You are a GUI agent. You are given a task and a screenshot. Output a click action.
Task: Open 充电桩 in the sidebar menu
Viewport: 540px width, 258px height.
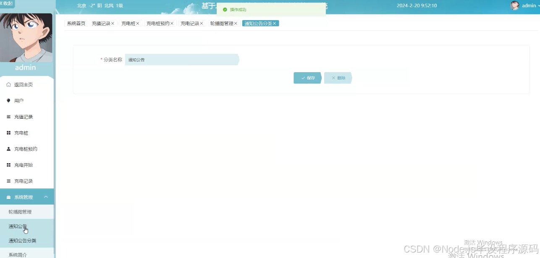(x=27, y=133)
